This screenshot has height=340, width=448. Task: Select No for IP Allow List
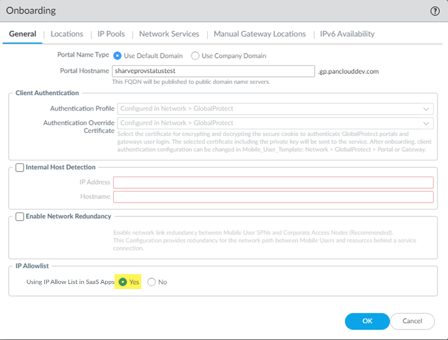pyautogui.click(x=152, y=282)
